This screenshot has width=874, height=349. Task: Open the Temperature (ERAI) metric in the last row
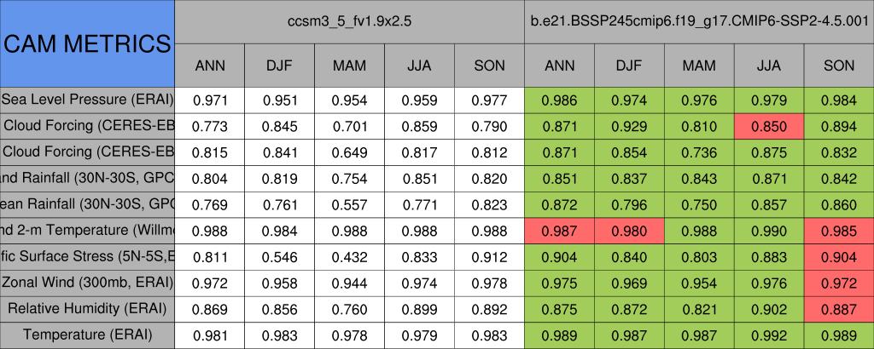click(x=87, y=335)
